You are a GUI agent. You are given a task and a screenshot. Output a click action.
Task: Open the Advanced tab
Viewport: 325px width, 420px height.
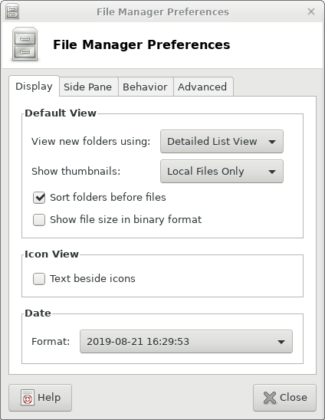pyautogui.click(x=202, y=87)
